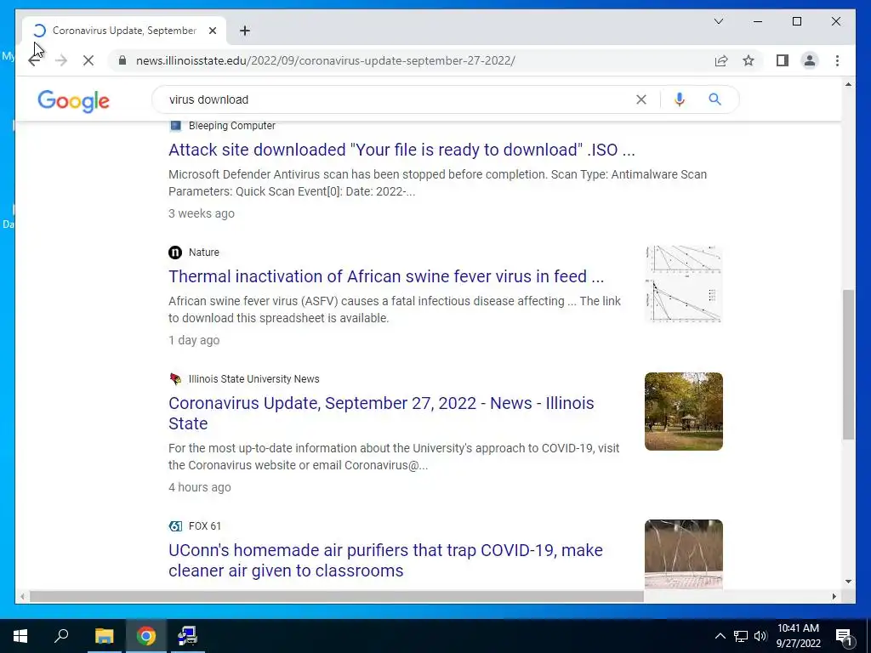Open Thermal inactivation of African swine fever
The image size is (871, 653).
pos(386,276)
